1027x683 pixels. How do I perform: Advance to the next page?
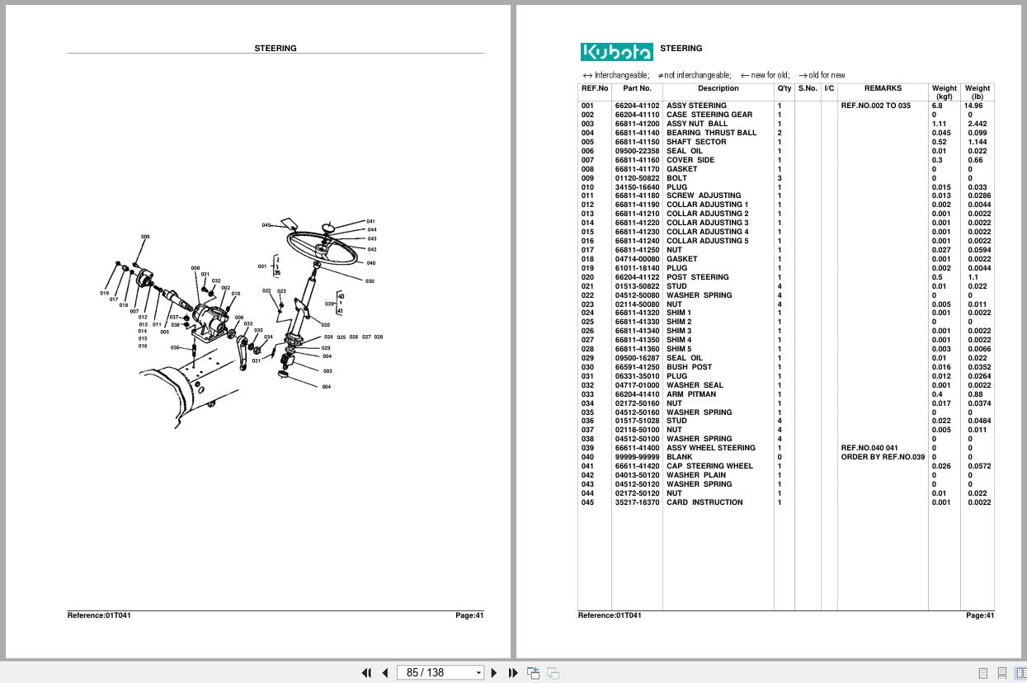coord(493,672)
